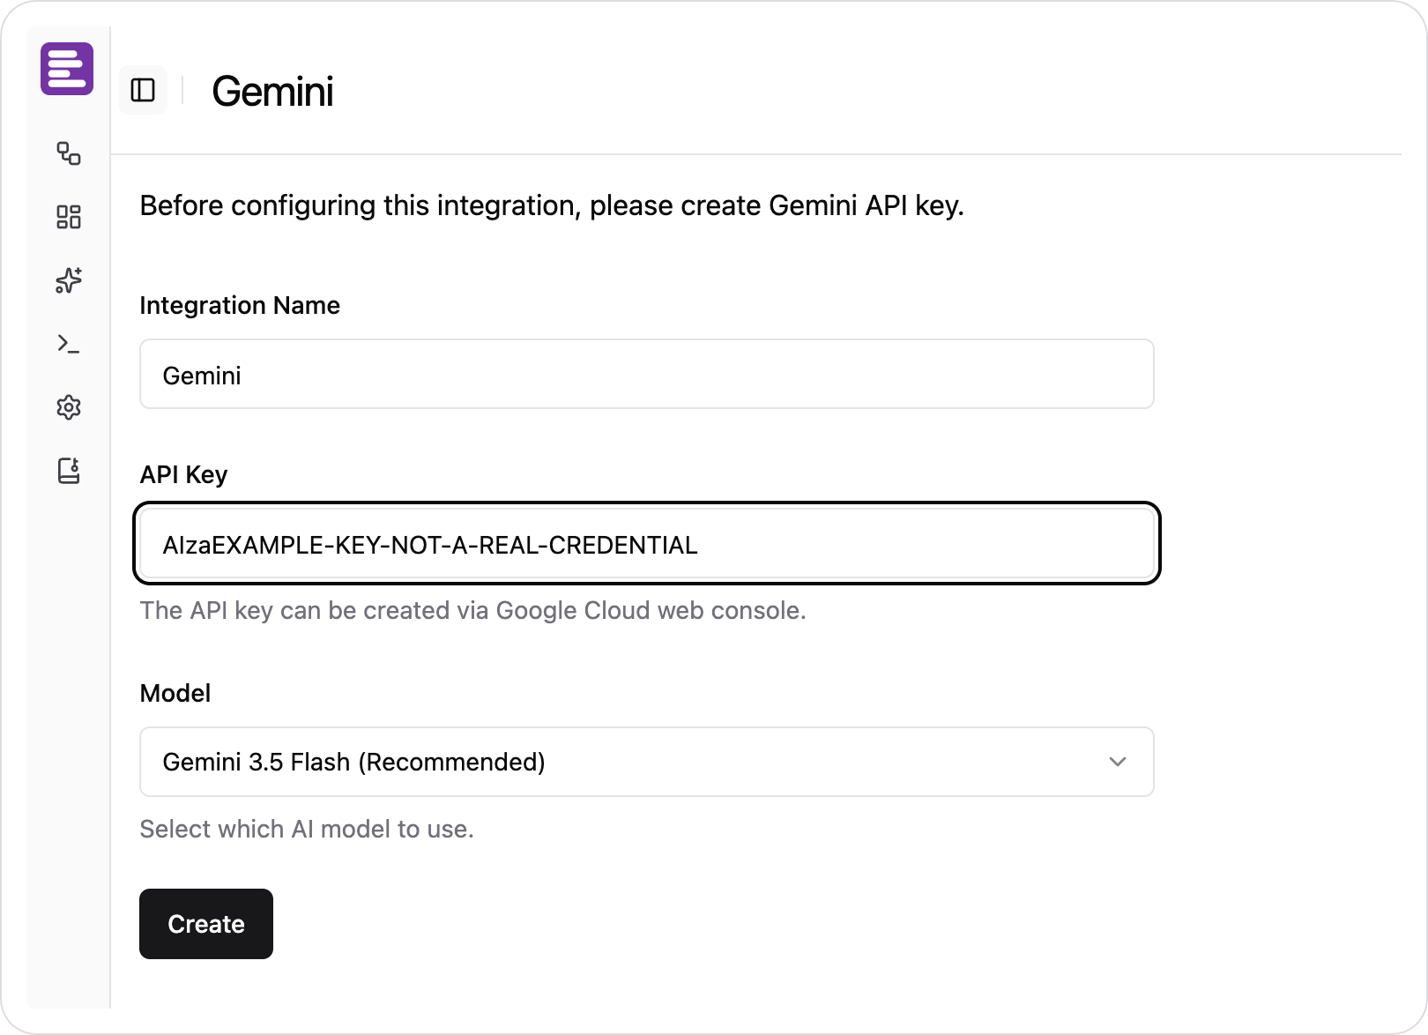Click the 'Integration Name' label
1428x1035 pixels.
[240, 305]
